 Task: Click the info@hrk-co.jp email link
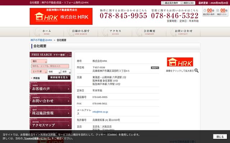(x=100, y=112)
